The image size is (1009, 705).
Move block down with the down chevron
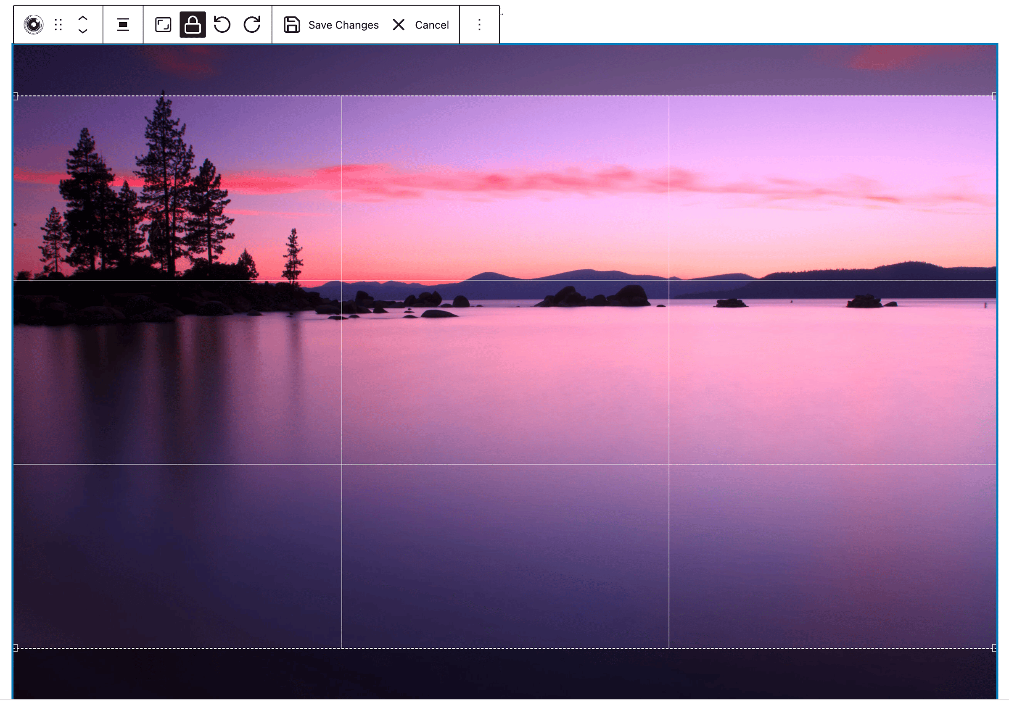[83, 31]
